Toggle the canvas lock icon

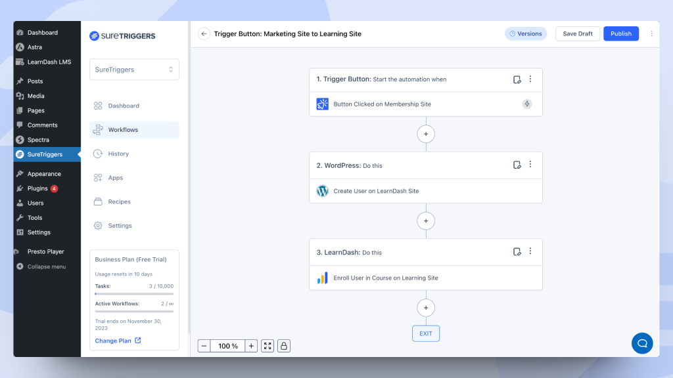(283, 346)
